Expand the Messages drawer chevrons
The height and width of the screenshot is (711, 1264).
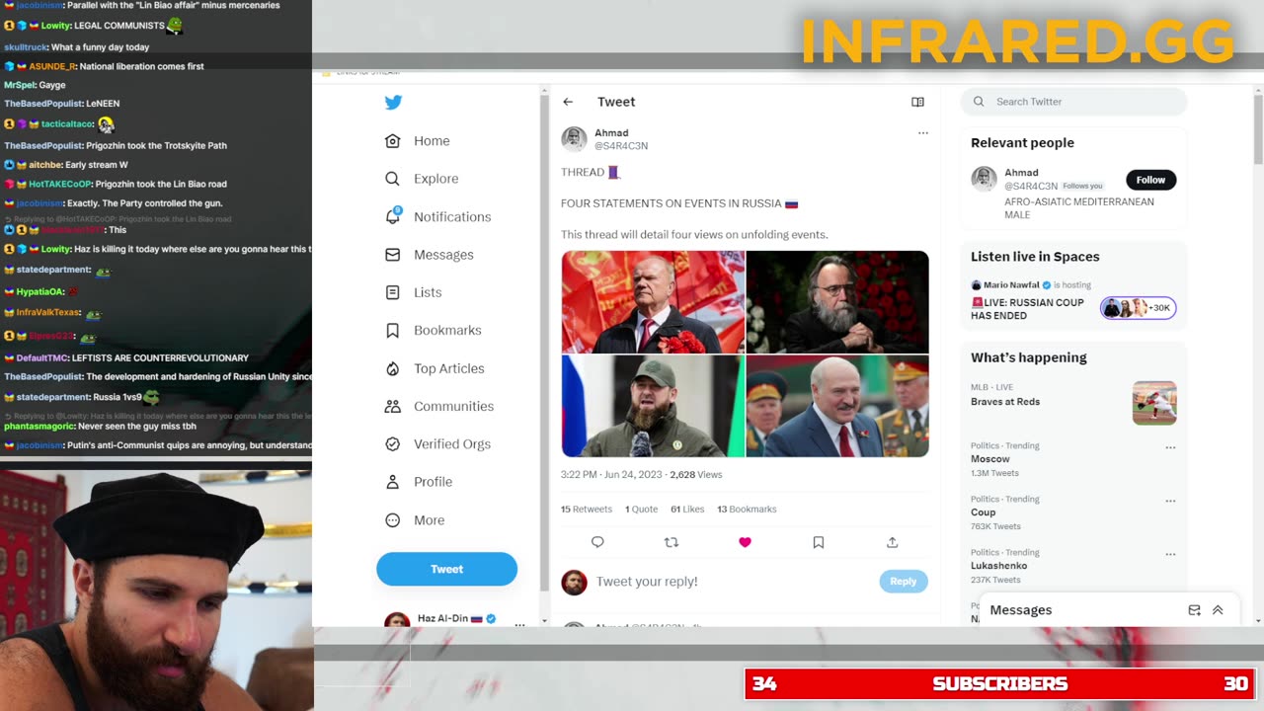1218,610
